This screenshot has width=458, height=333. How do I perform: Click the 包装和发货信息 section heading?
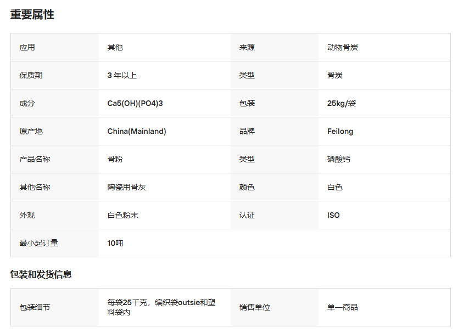[41, 274]
